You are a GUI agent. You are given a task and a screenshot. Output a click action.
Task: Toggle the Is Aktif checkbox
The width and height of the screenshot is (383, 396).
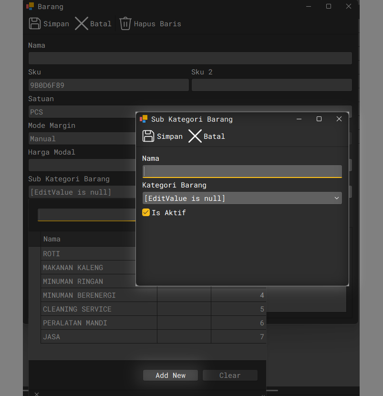(x=146, y=213)
